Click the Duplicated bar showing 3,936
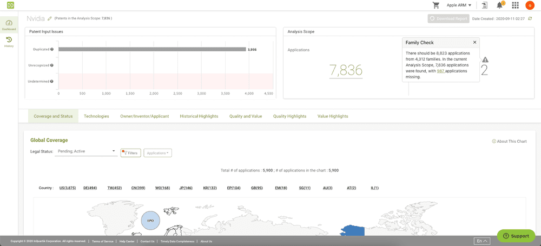 coord(152,49)
